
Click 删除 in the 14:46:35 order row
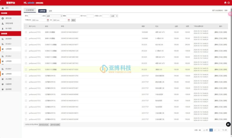(x=216, y=32)
